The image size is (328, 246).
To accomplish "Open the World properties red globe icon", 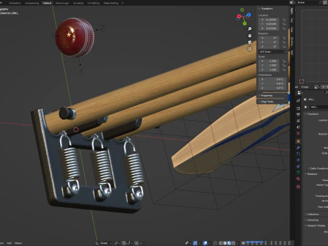I will point(298,133).
